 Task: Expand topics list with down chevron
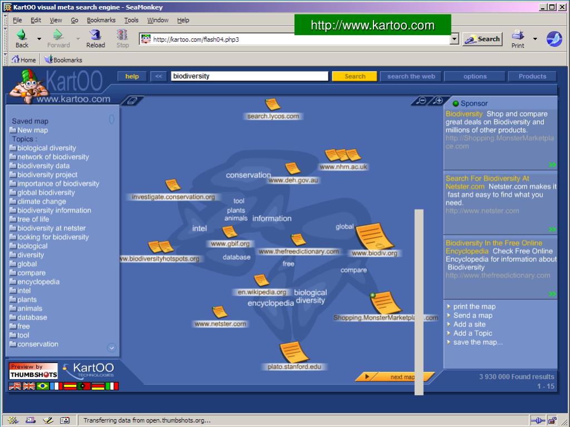coord(111,348)
